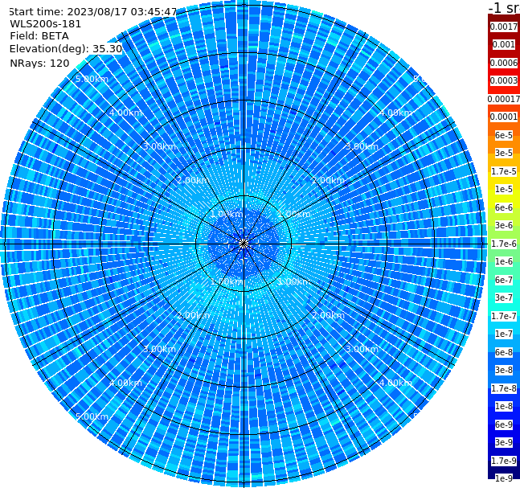Click the NRays: 120 label
This screenshot has width=520, height=488.
click(39, 63)
